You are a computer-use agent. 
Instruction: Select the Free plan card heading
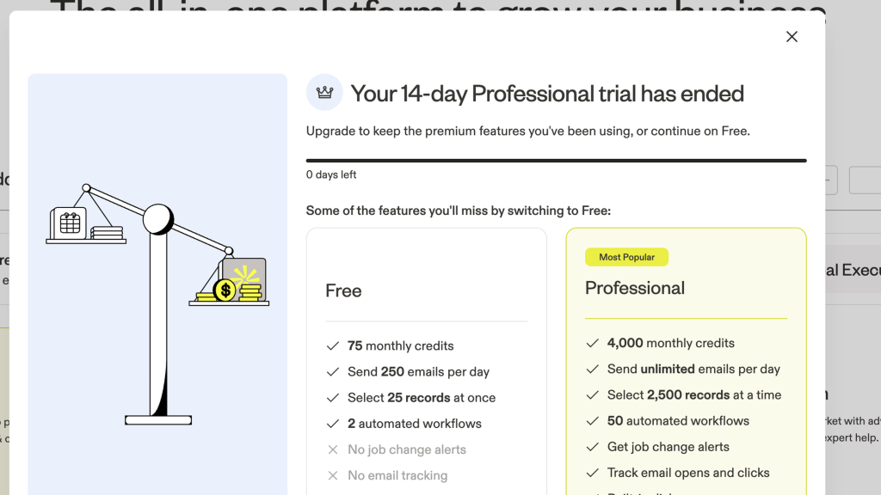point(343,290)
